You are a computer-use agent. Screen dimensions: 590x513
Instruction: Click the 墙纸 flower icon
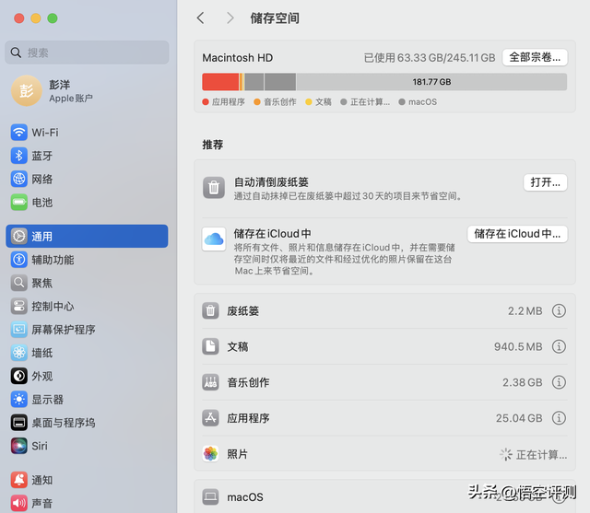point(18,353)
